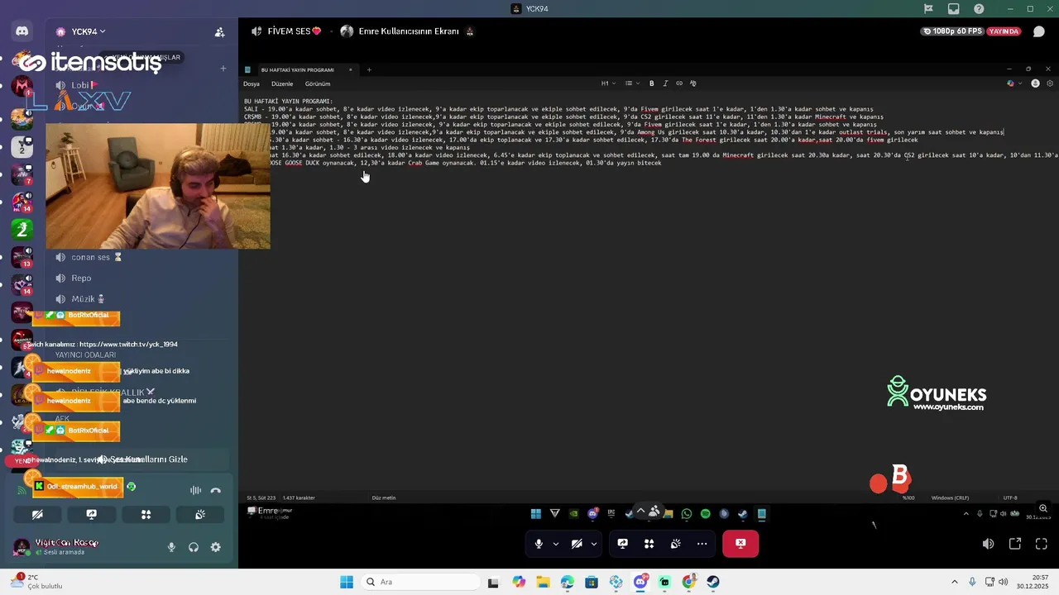The width and height of the screenshot is (1059, 595).
Task: Toggle italic formatting in streamed Notepad
Action: coord(665,83)
